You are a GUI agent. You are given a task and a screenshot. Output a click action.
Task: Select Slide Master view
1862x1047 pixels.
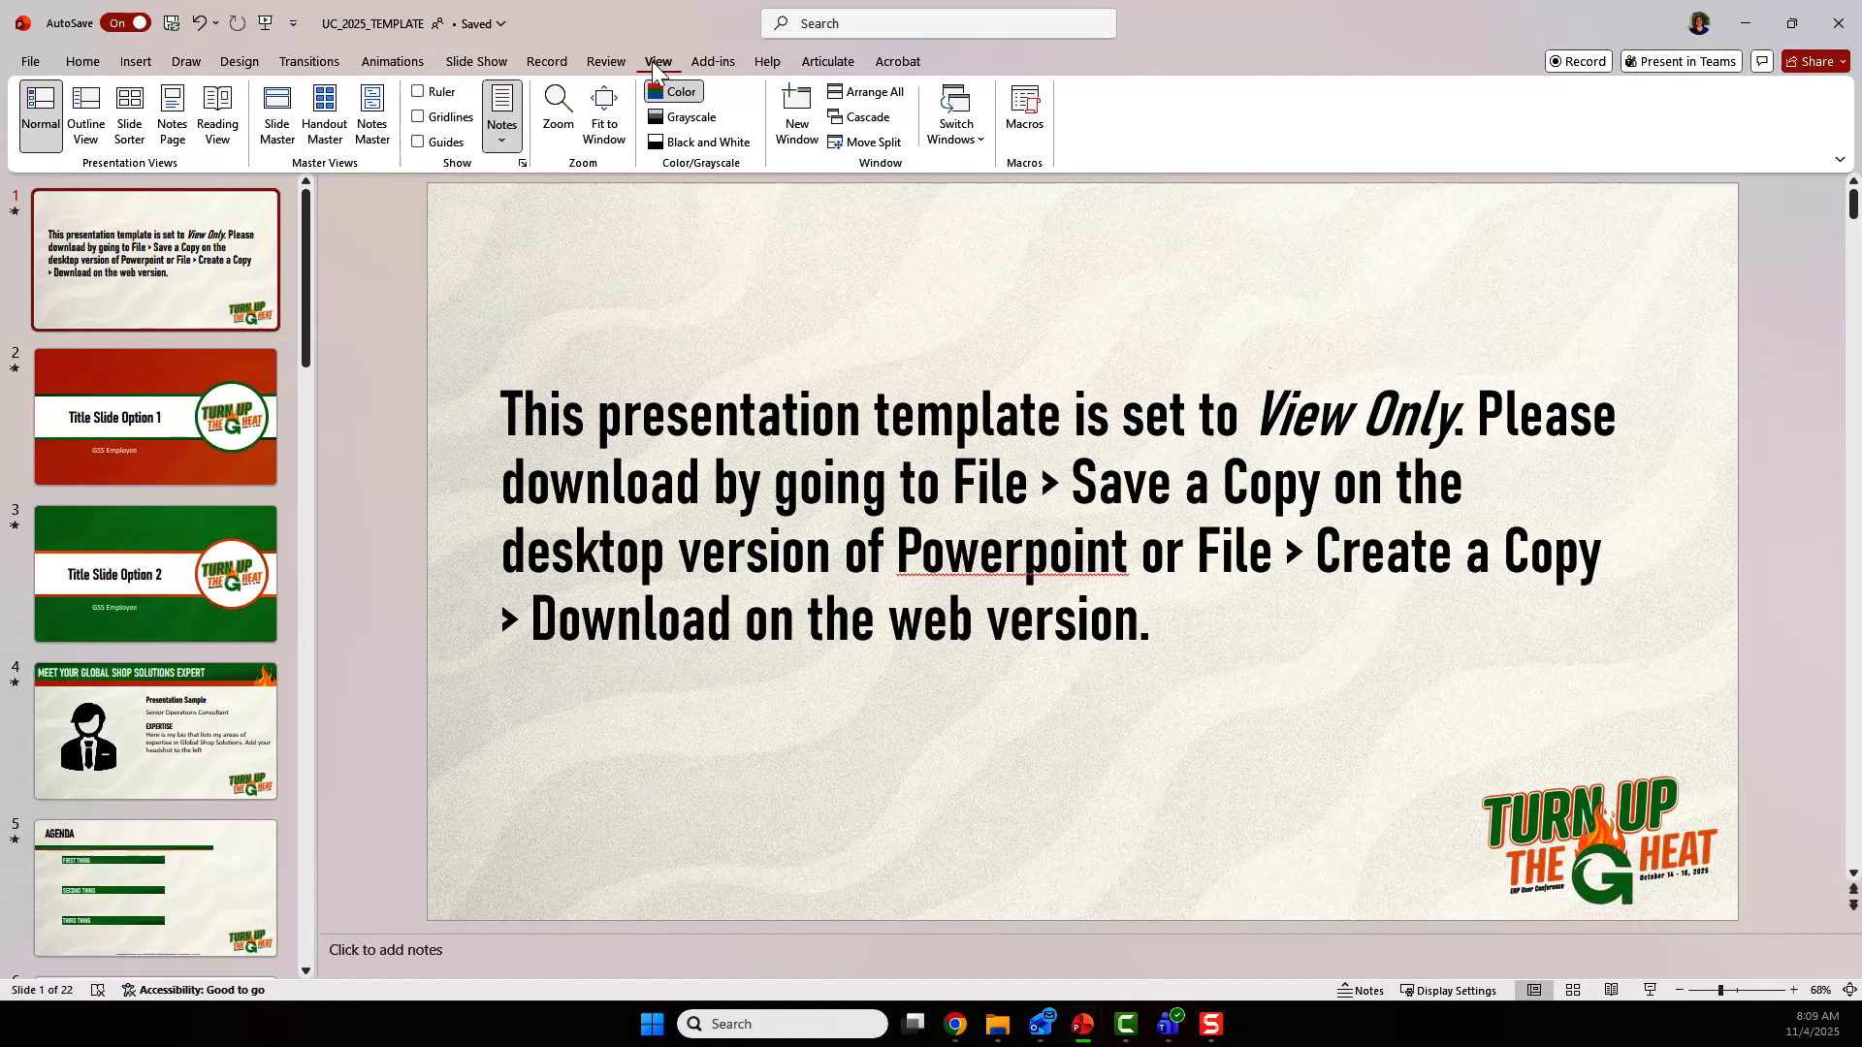(x=277, y=113)
